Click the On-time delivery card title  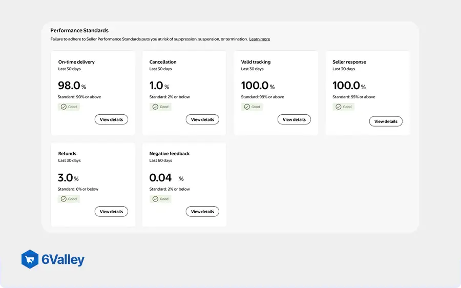[x=76, y=62]
